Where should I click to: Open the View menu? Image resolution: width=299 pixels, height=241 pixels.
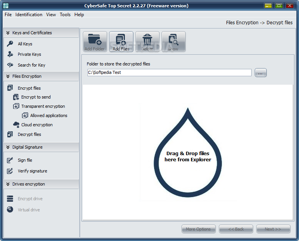pyautogui.click(x=51, y=15)
